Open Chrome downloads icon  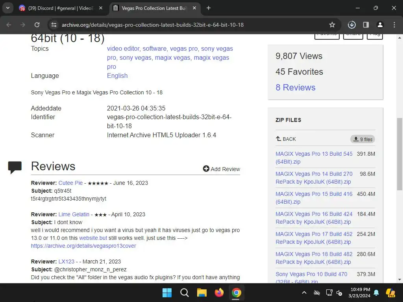[x=351, y=25]
